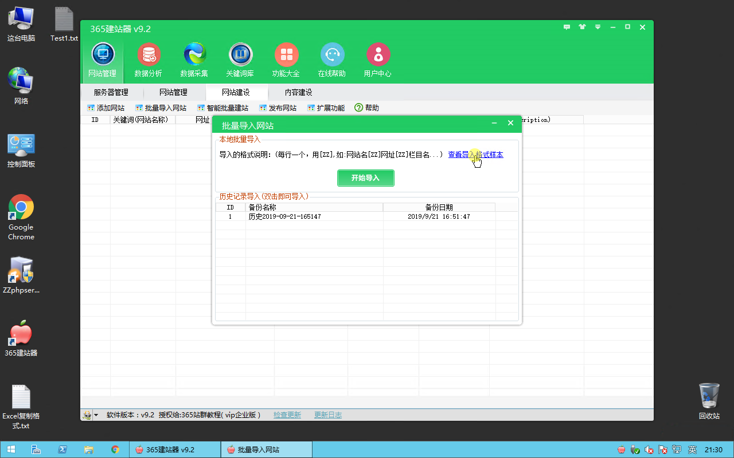Switch to the 批量导入网站 taskbar button
Screen dimensions: 734x458
[x=267, y=449]
